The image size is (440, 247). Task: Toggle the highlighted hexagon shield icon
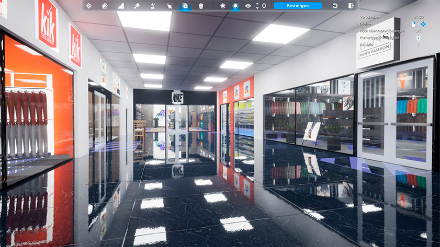tap(235, 6)
